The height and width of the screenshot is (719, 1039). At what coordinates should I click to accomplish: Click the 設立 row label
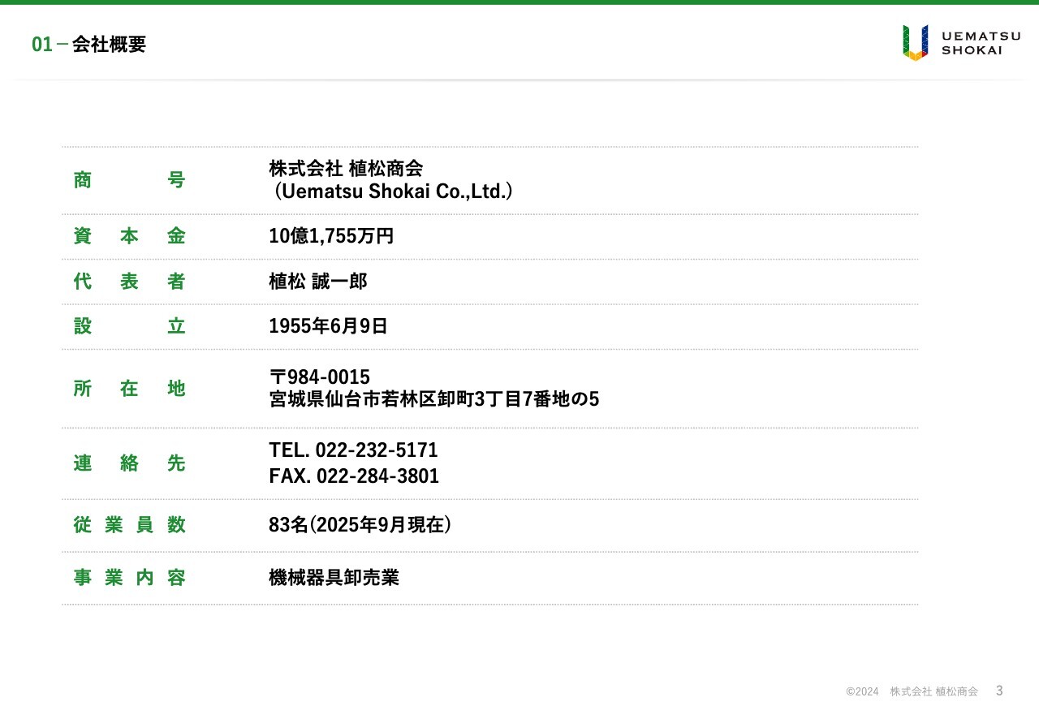click(x=129, y=326)
